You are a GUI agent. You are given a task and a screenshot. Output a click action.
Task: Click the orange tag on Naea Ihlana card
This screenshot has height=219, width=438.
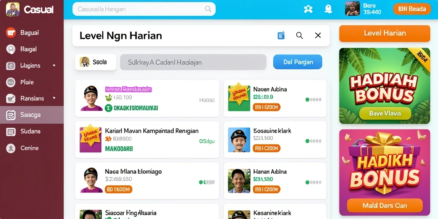(118, 189)
